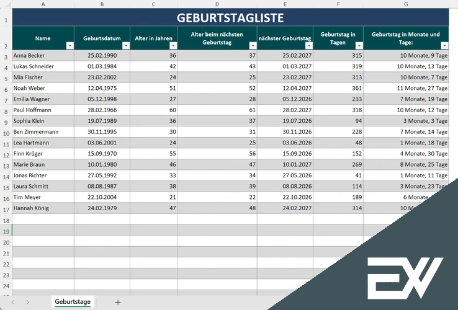
Task: Select column G header
Action: pyautogui.click(x=406, y=4)
